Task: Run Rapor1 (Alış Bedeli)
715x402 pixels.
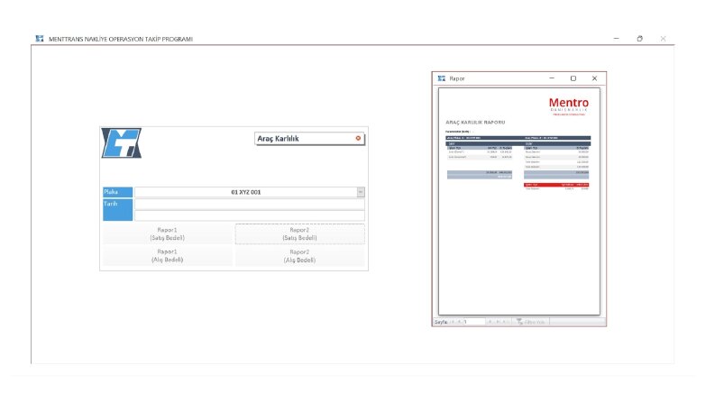Action: 168,256
